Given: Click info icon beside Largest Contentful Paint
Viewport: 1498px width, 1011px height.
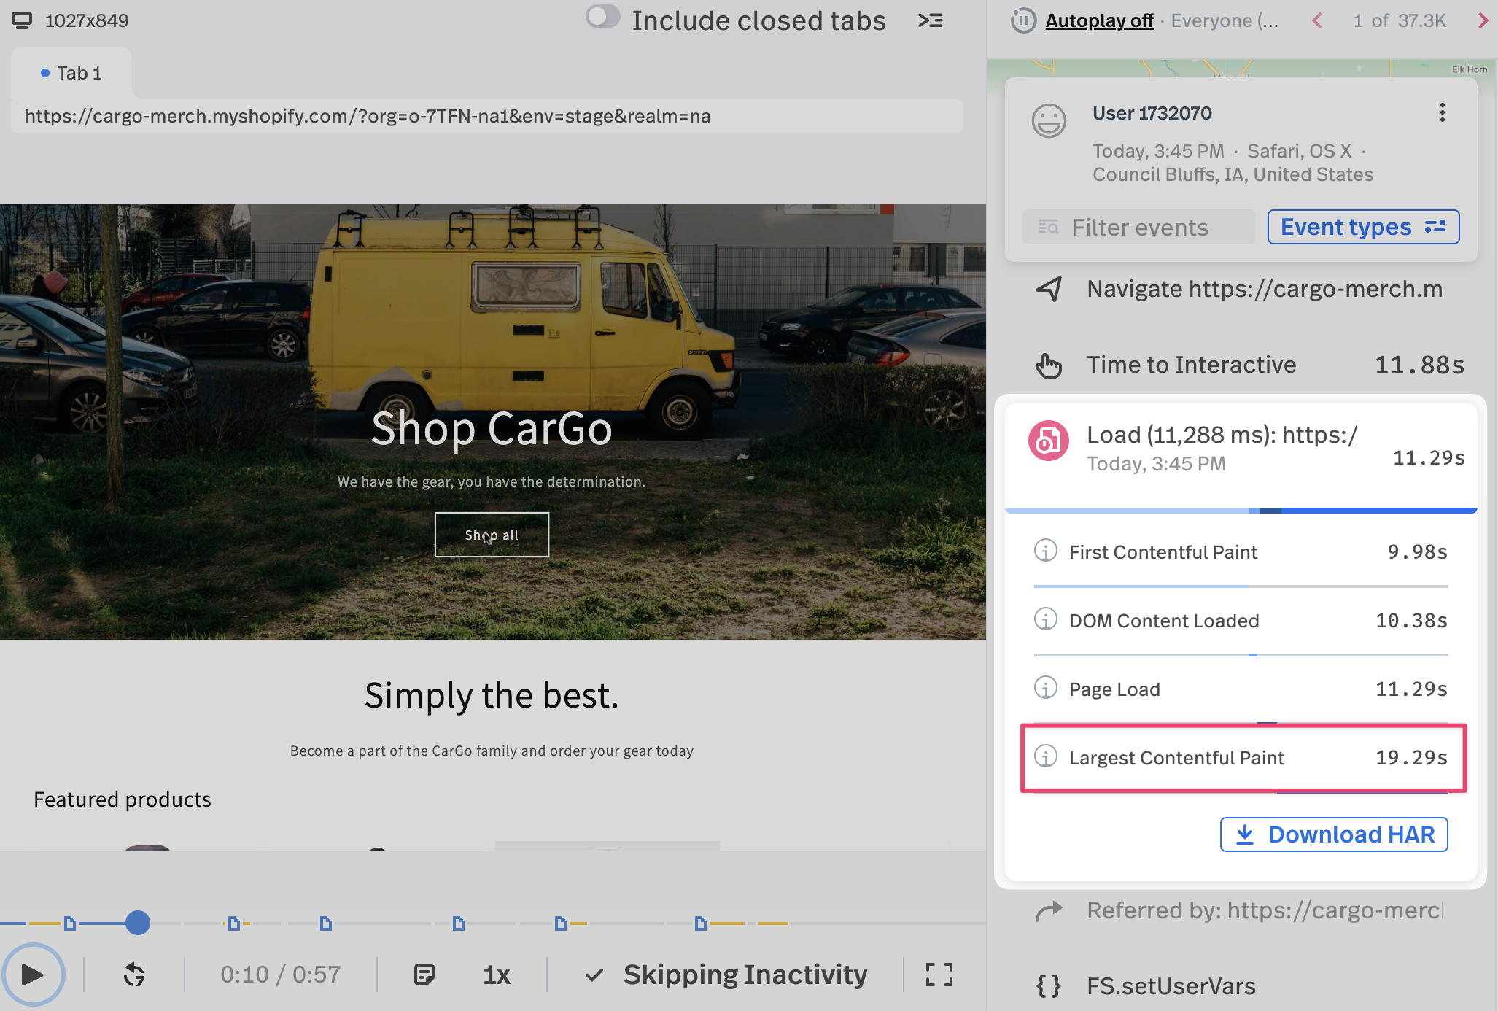Looking at the screenshot, I should pyautogui.click(x=1046, y=756).
